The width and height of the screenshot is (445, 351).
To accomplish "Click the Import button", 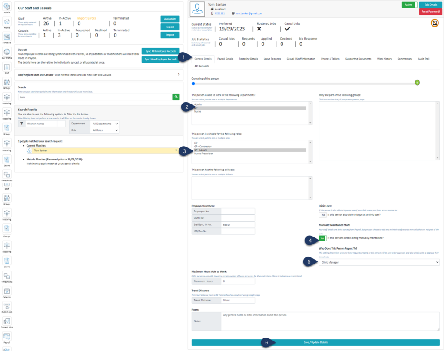I will pos(170,35).
